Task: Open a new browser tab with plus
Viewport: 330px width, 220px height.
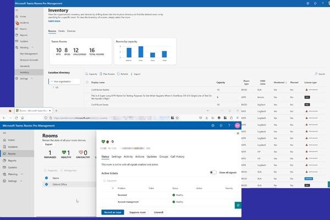Action: pyautogui.click(x=56, y=111)
